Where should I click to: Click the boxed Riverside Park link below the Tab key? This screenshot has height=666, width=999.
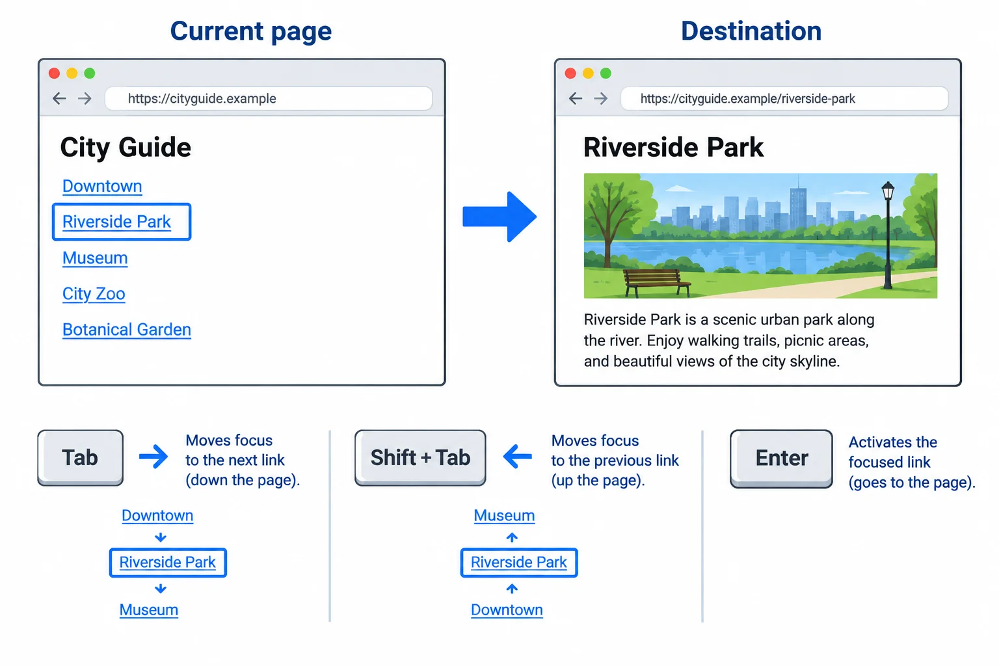pos(168,563)
